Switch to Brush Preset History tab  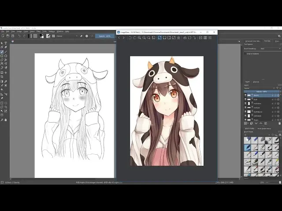tap(264, 128)
